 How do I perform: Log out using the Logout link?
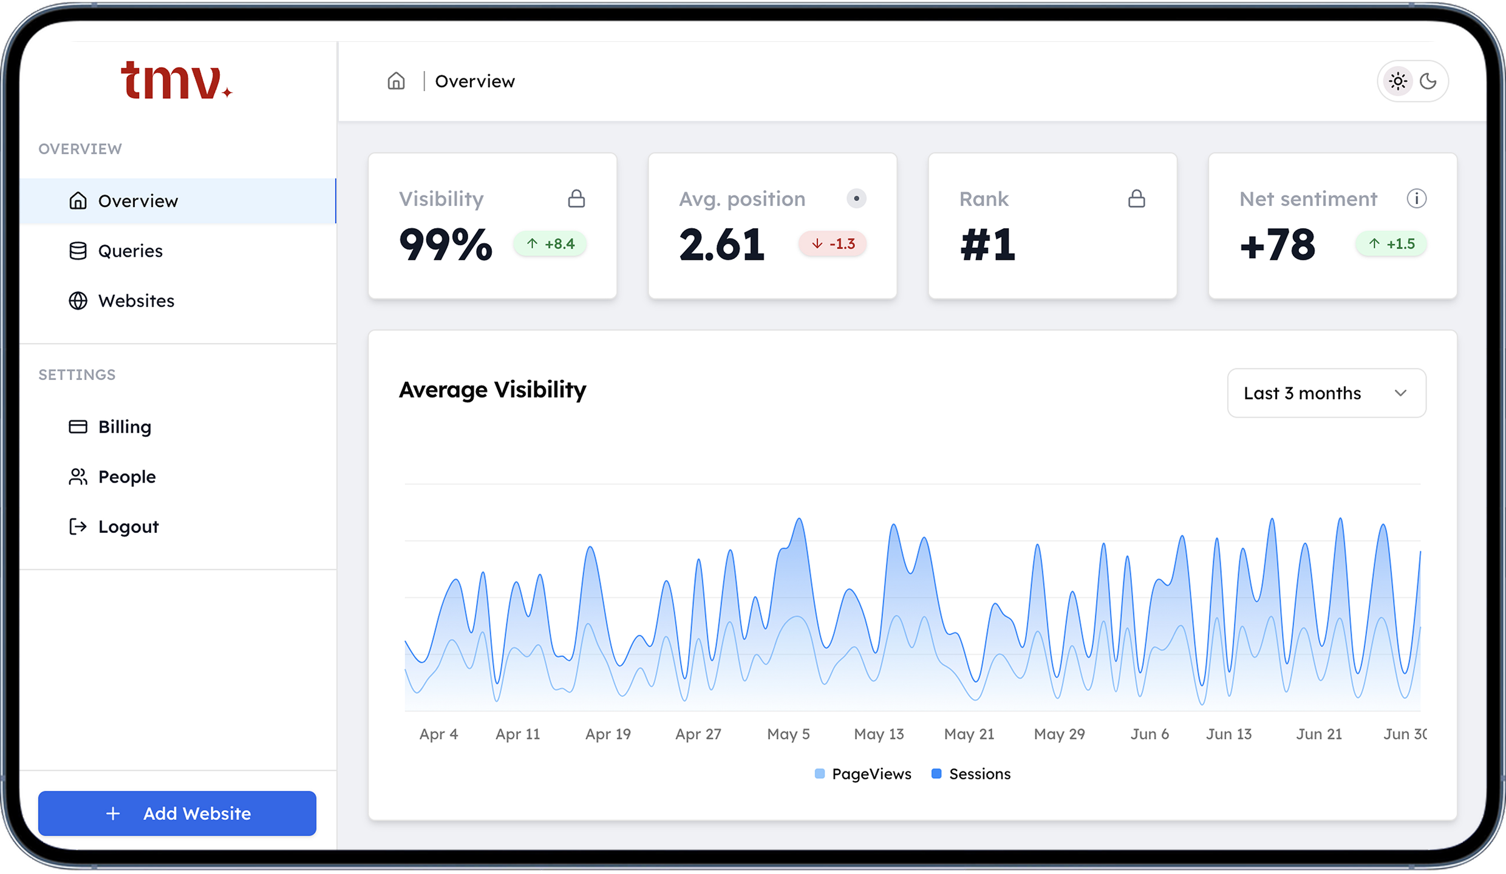point(128,526)
